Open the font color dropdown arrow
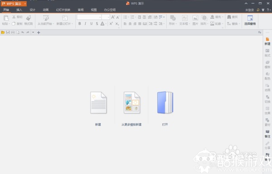 [x=106, y=24]
